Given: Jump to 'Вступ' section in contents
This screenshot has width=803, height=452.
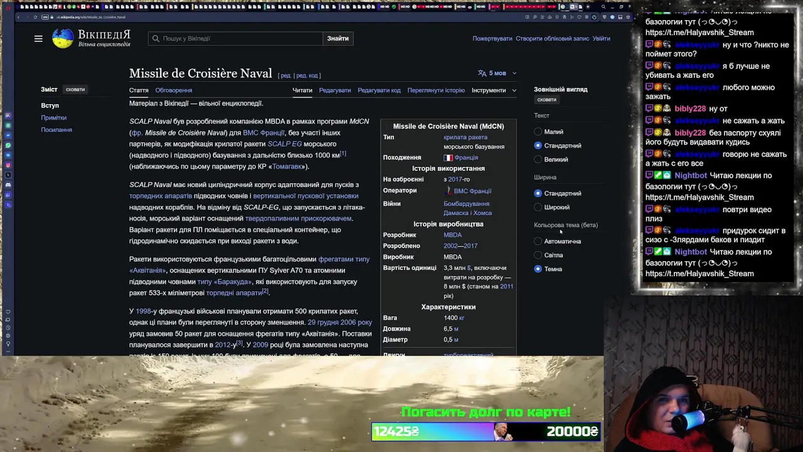Looking at the screenshot, I should coord(50,105).
